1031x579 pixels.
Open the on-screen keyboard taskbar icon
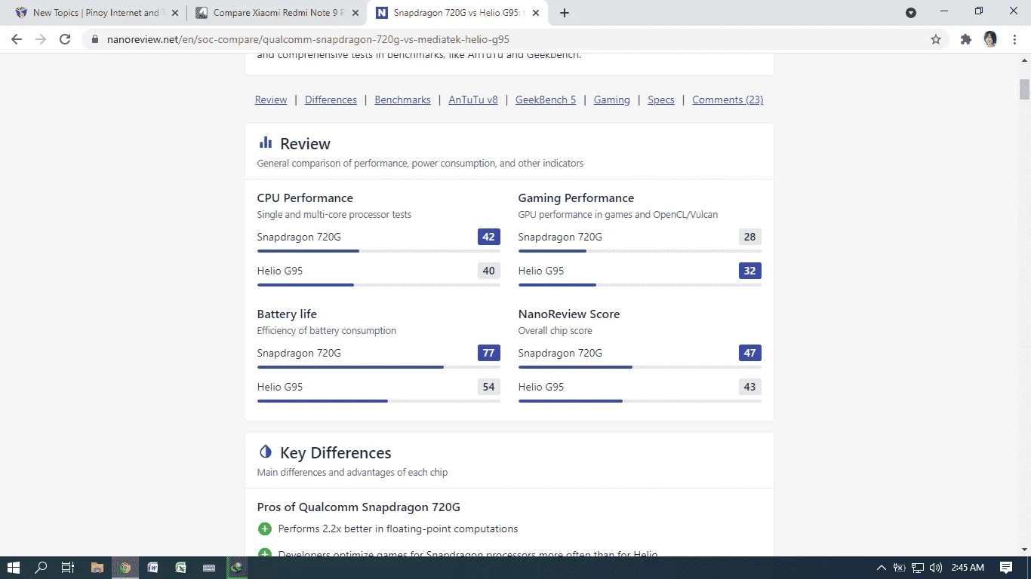[x=209, y=568]
